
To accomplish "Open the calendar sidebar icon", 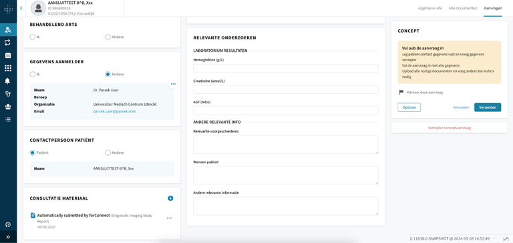I will click(8, 55).
